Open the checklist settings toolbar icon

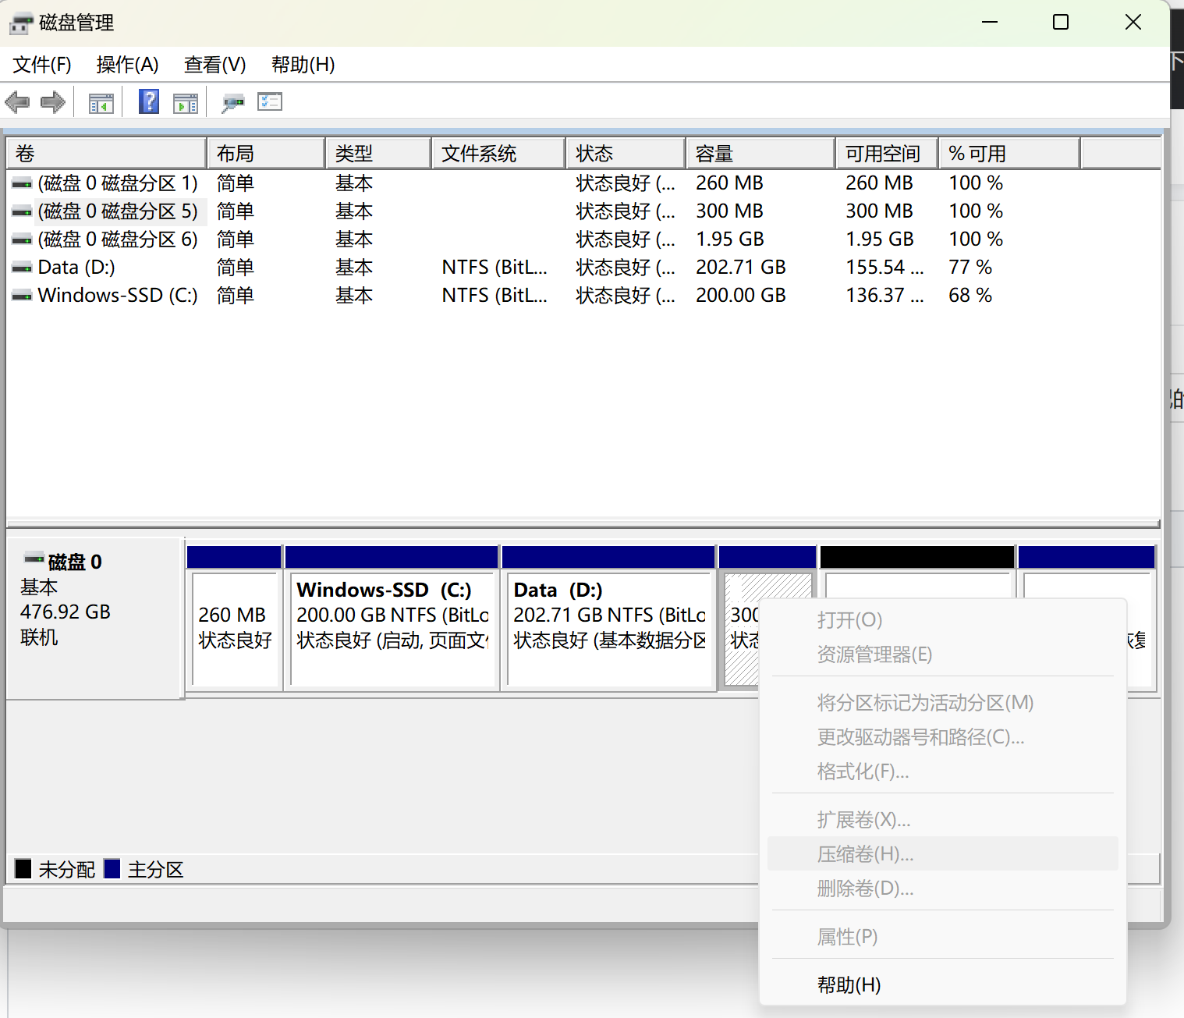270,102
